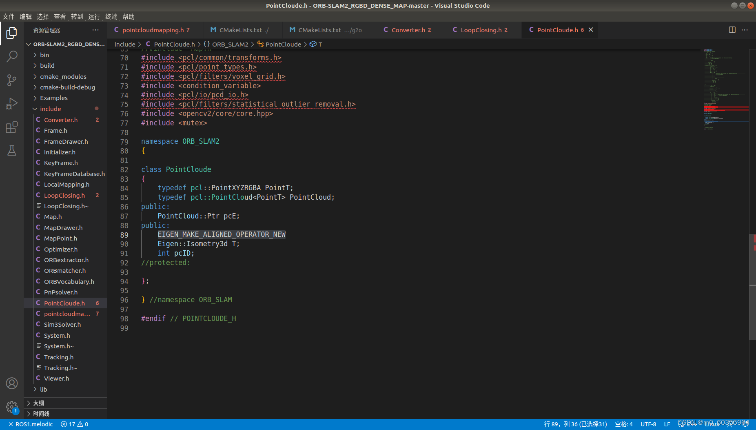This screenshot has height=430, width=756.
Task: Expand the Examples folder
Action: pyautogui.click(x=65, y=98)
